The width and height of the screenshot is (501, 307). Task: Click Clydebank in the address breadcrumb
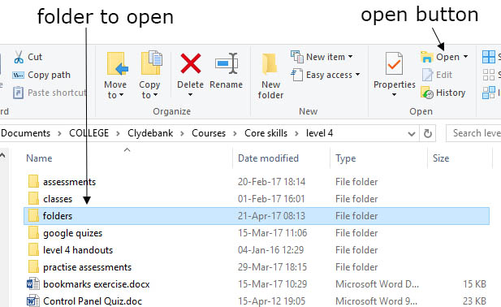[150, 133]
